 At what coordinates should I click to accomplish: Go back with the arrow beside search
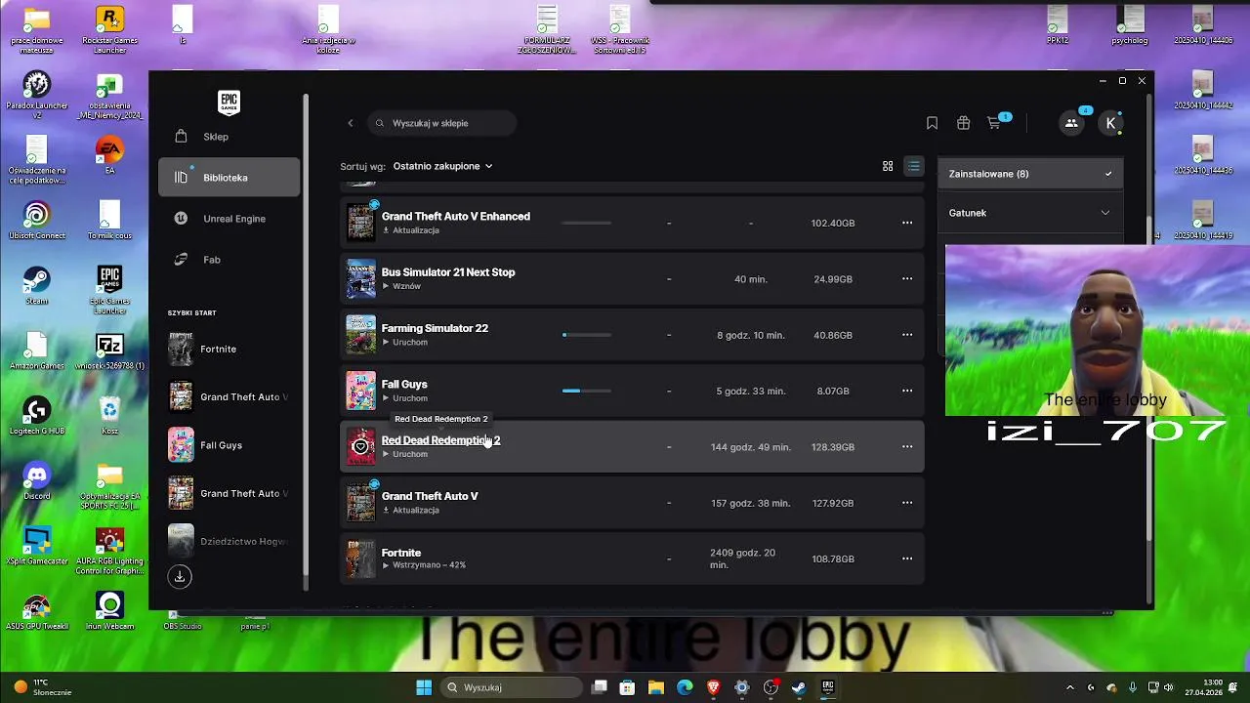click(351, 123)
